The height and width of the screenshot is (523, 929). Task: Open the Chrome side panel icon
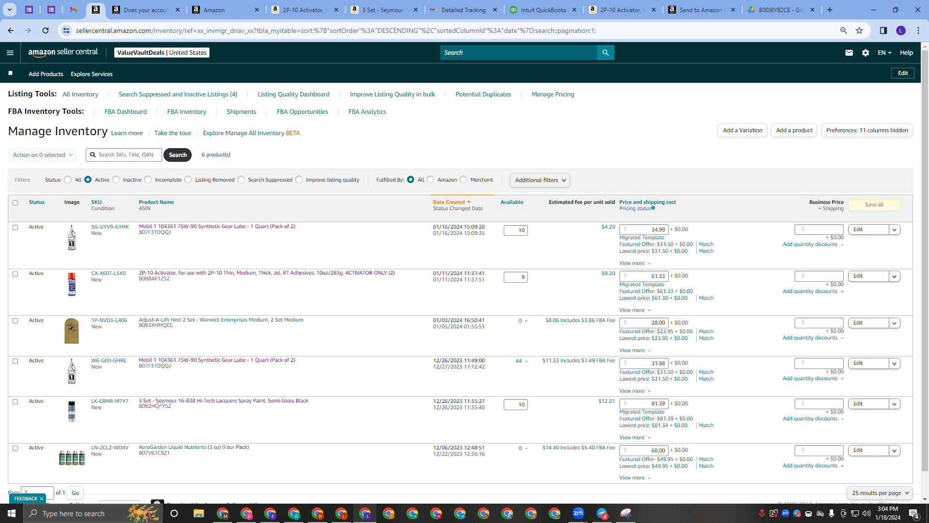883,31
